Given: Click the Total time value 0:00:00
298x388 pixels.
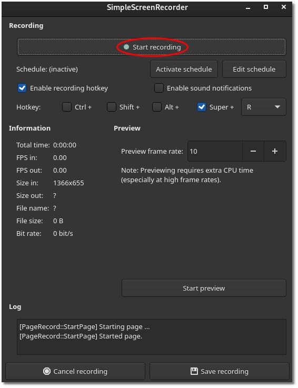Looking at the screenshot, I should click(x=65, y=145).
